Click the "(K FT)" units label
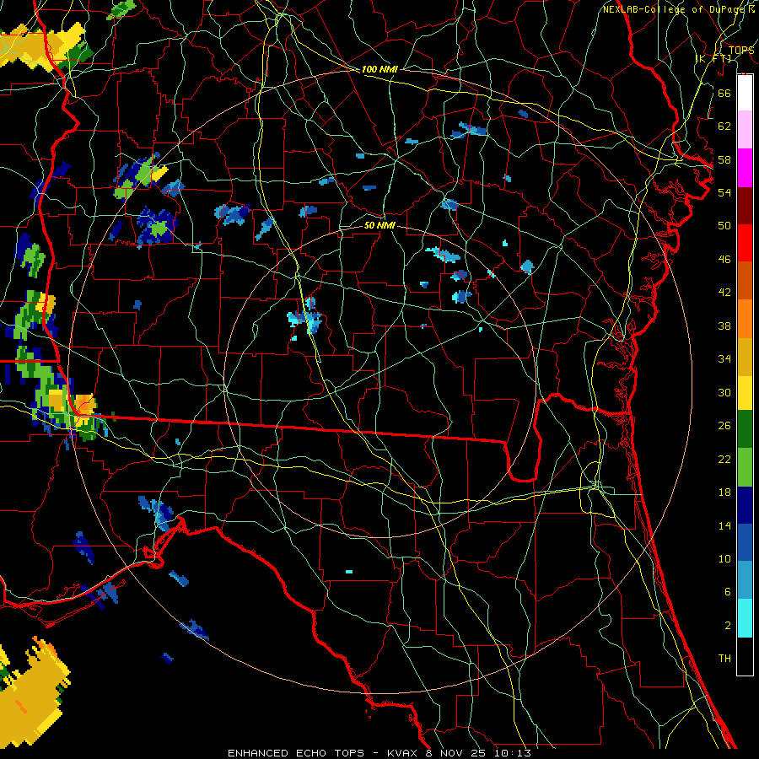 (x=713, y=58)
